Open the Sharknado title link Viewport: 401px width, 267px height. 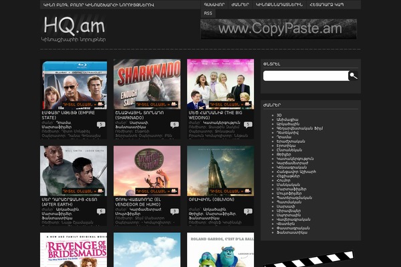click(x=140, y=115)
